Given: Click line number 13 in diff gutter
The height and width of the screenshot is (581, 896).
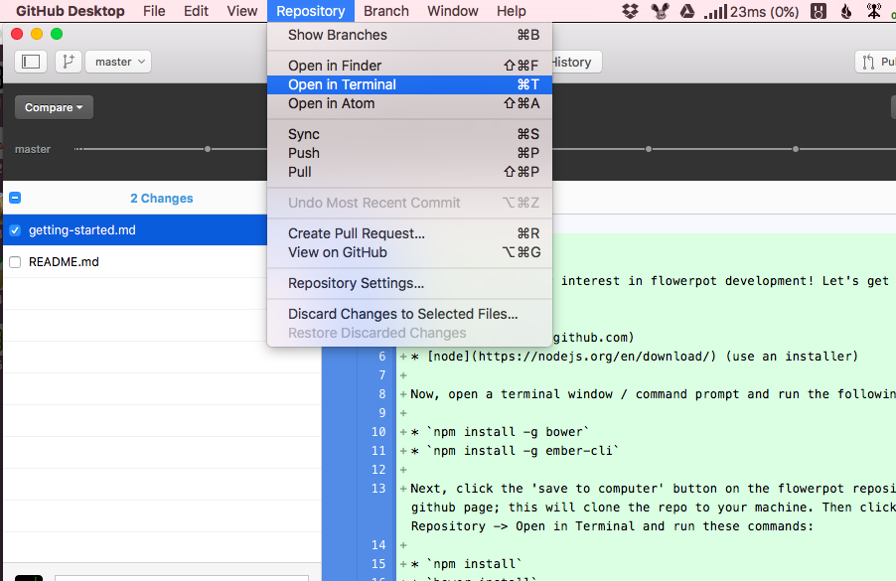Looking at the screenshot, I should 378,489.
